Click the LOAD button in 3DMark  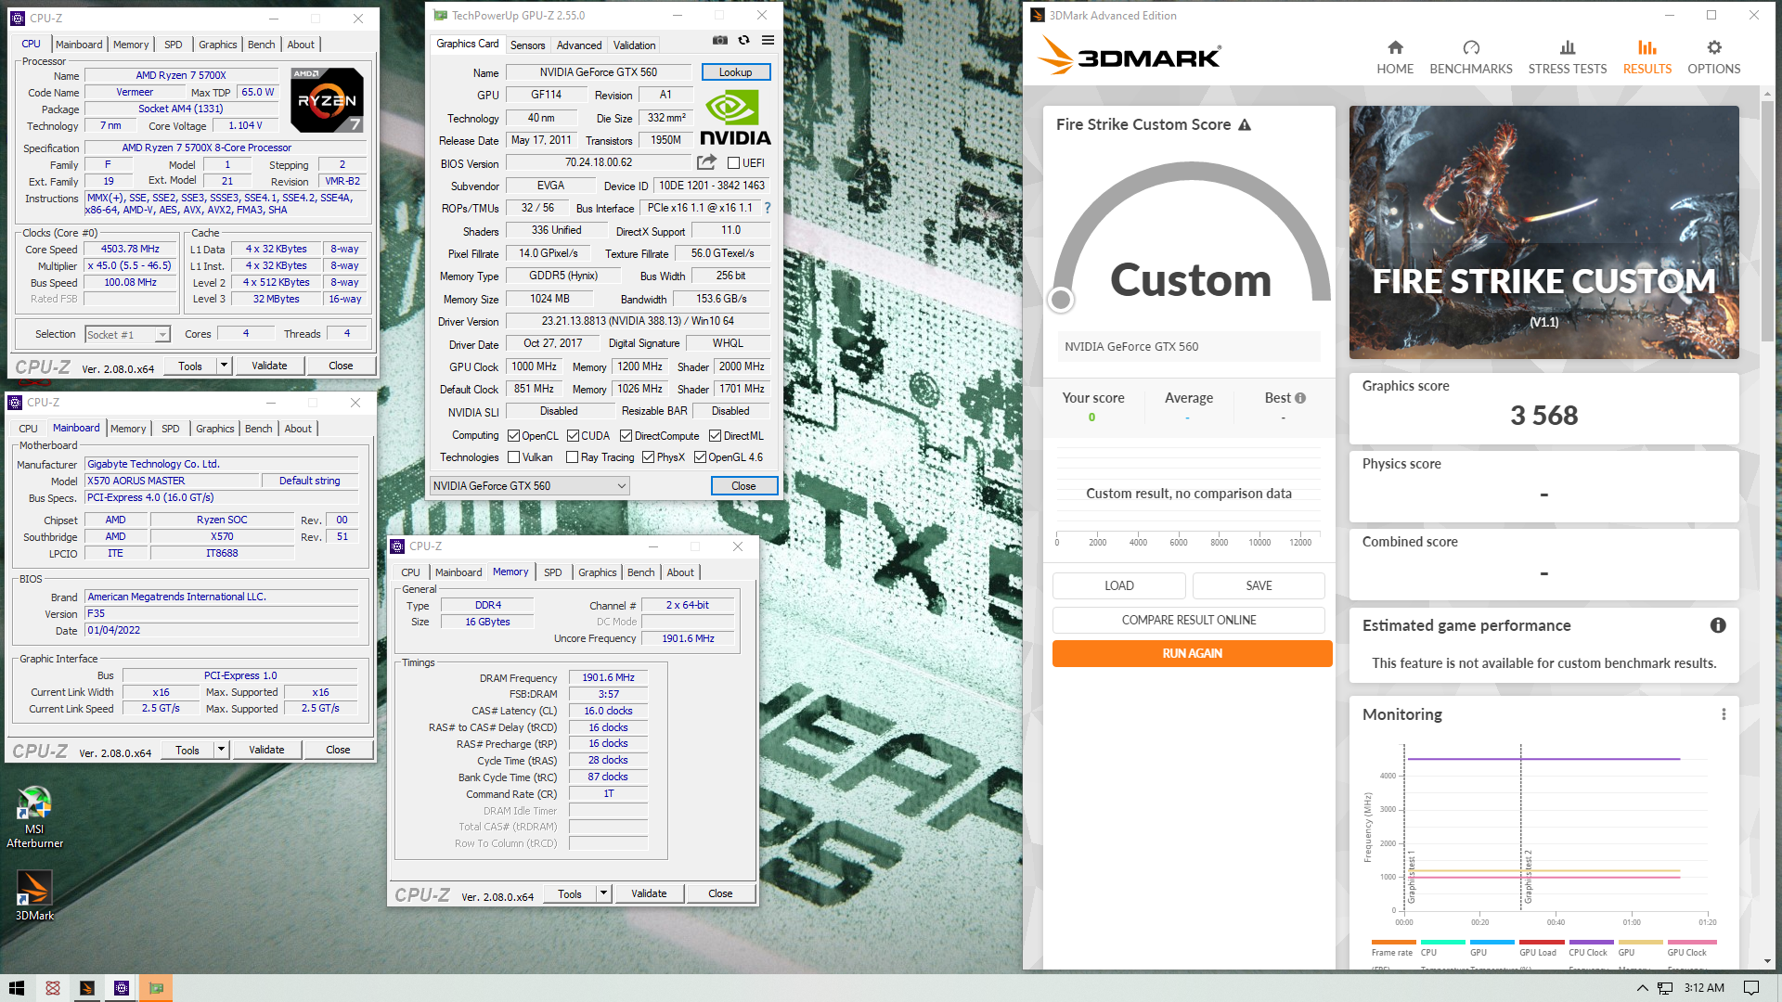click(1118, 585)
